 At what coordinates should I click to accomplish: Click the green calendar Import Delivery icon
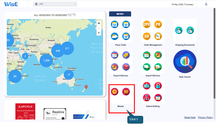point(147,55)
